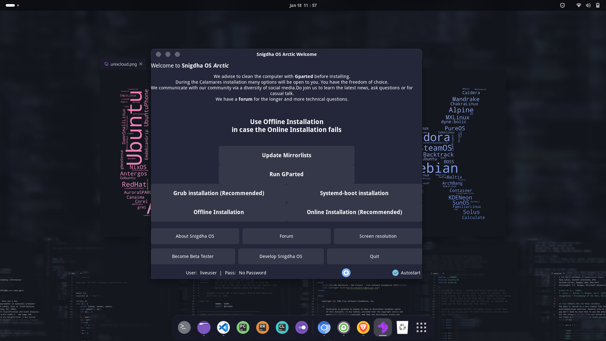Start CLion from the dock
The height and width of the screenshot is (341, 606).
coord(282,327)
